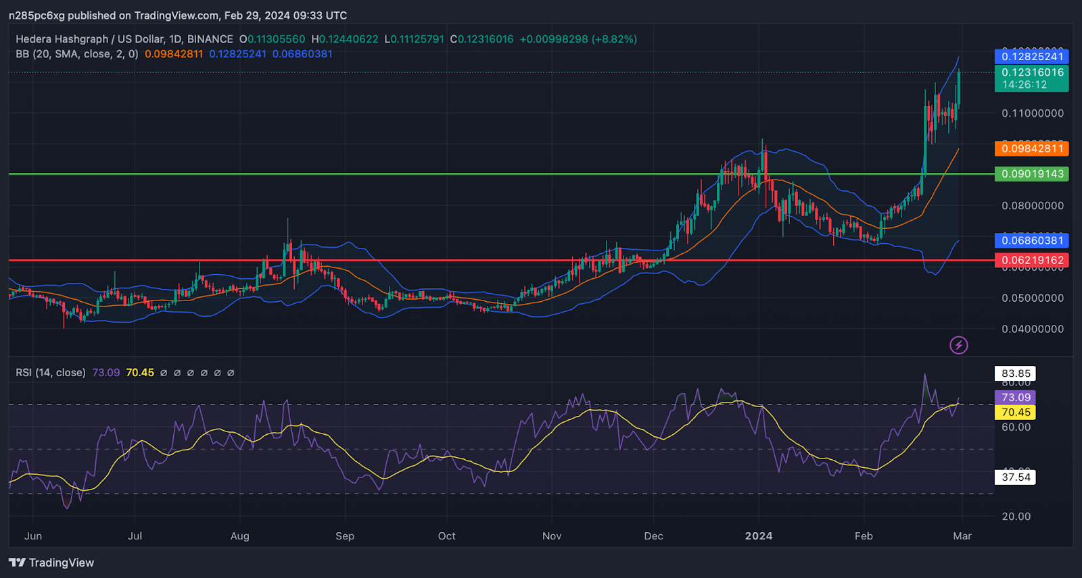Click the BB basis value 0.09842811 in legend

(x=174, y=54)
